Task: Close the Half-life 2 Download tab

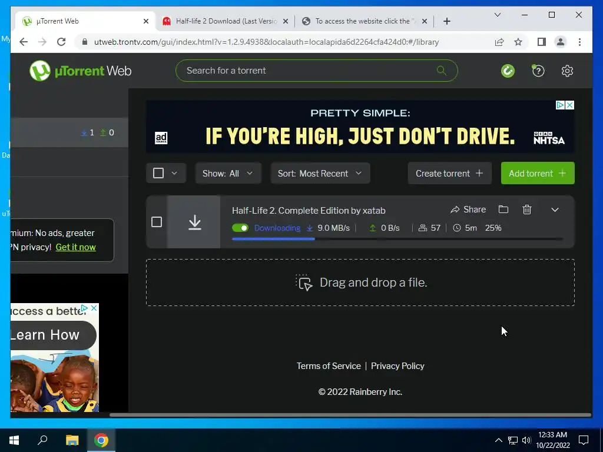Action: (x=286, y=21)
